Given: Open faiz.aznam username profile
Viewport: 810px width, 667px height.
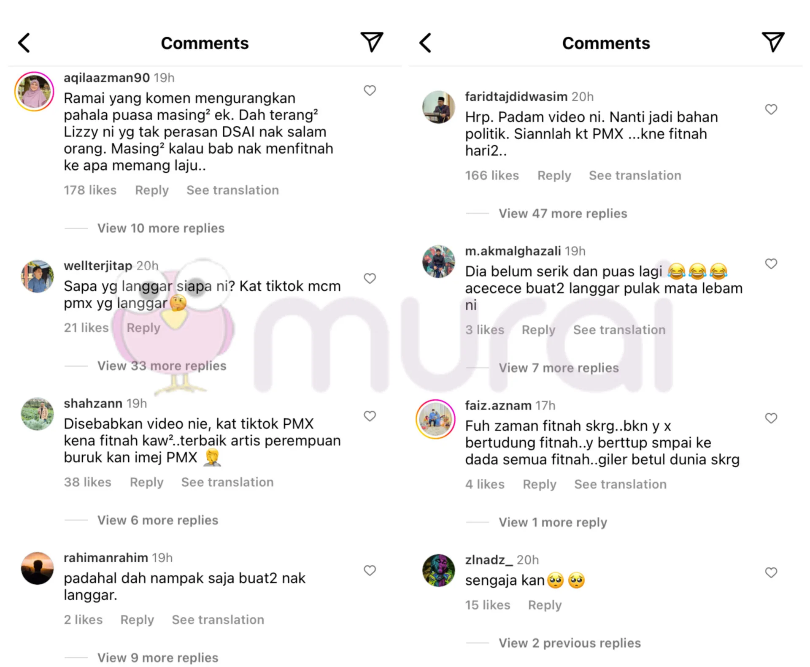Looking at the screenshot, I should [x=498, y=406].
